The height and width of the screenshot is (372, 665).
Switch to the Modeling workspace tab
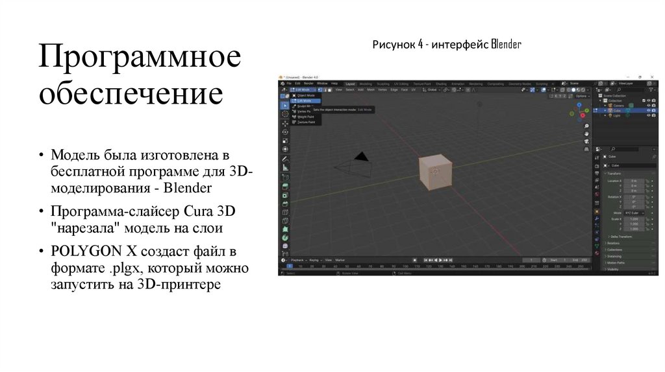[x=366, y=84]
